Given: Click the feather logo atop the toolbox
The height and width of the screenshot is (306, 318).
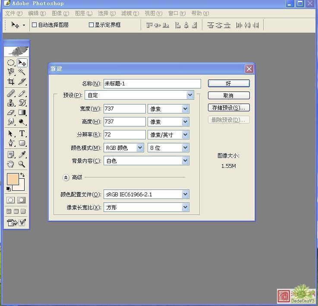Looking at the screenshot, I should point(16,51).
